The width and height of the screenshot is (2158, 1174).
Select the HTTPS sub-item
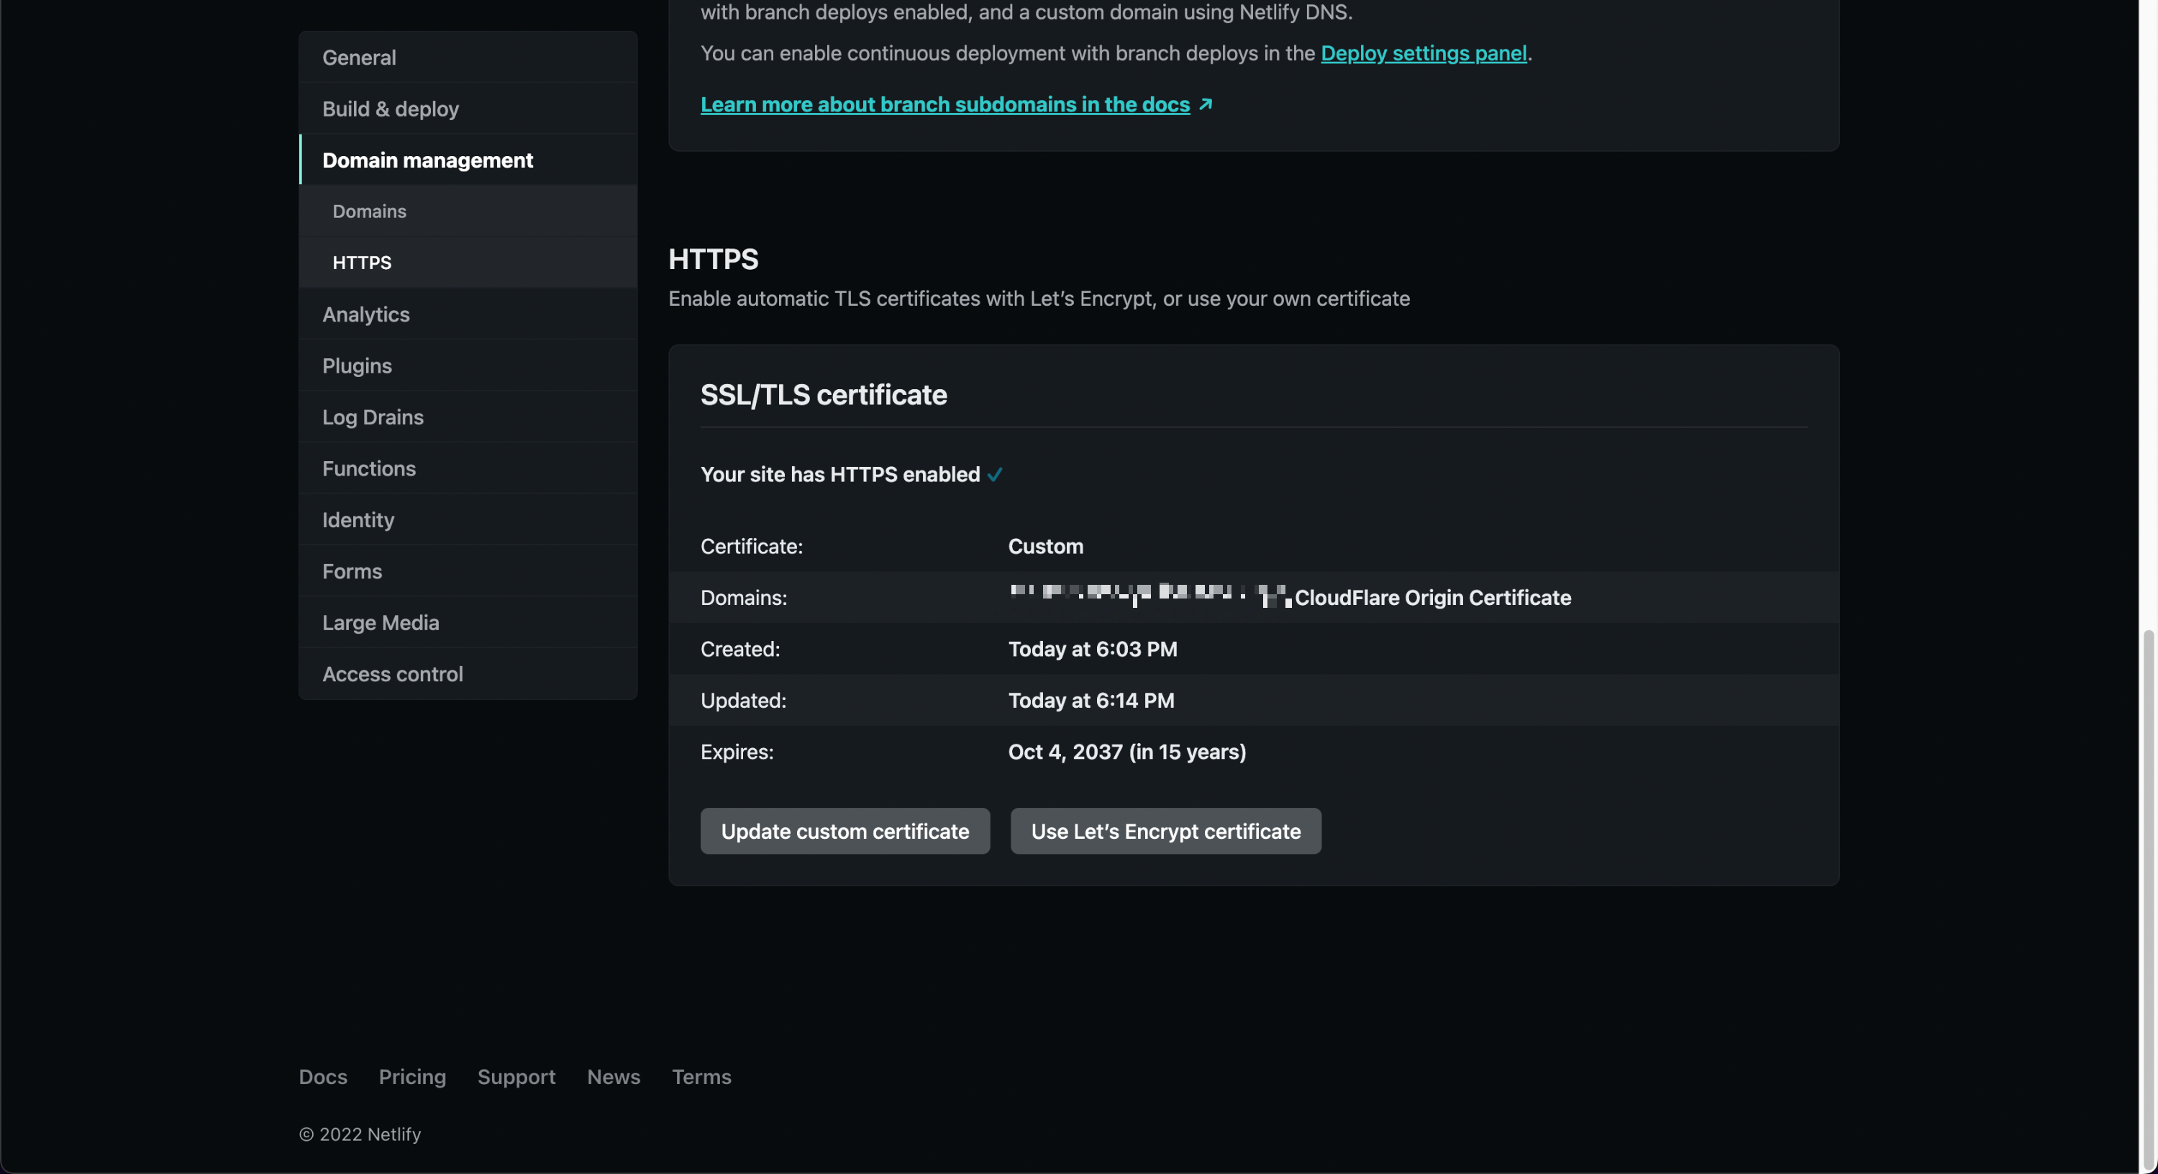tap(361, 263)
